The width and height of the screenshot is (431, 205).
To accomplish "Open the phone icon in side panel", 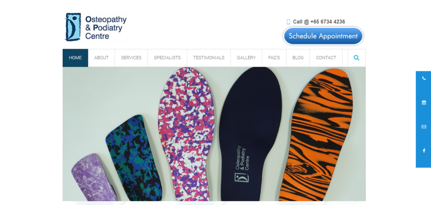I will pyautogui.click(x=423, y=78).
